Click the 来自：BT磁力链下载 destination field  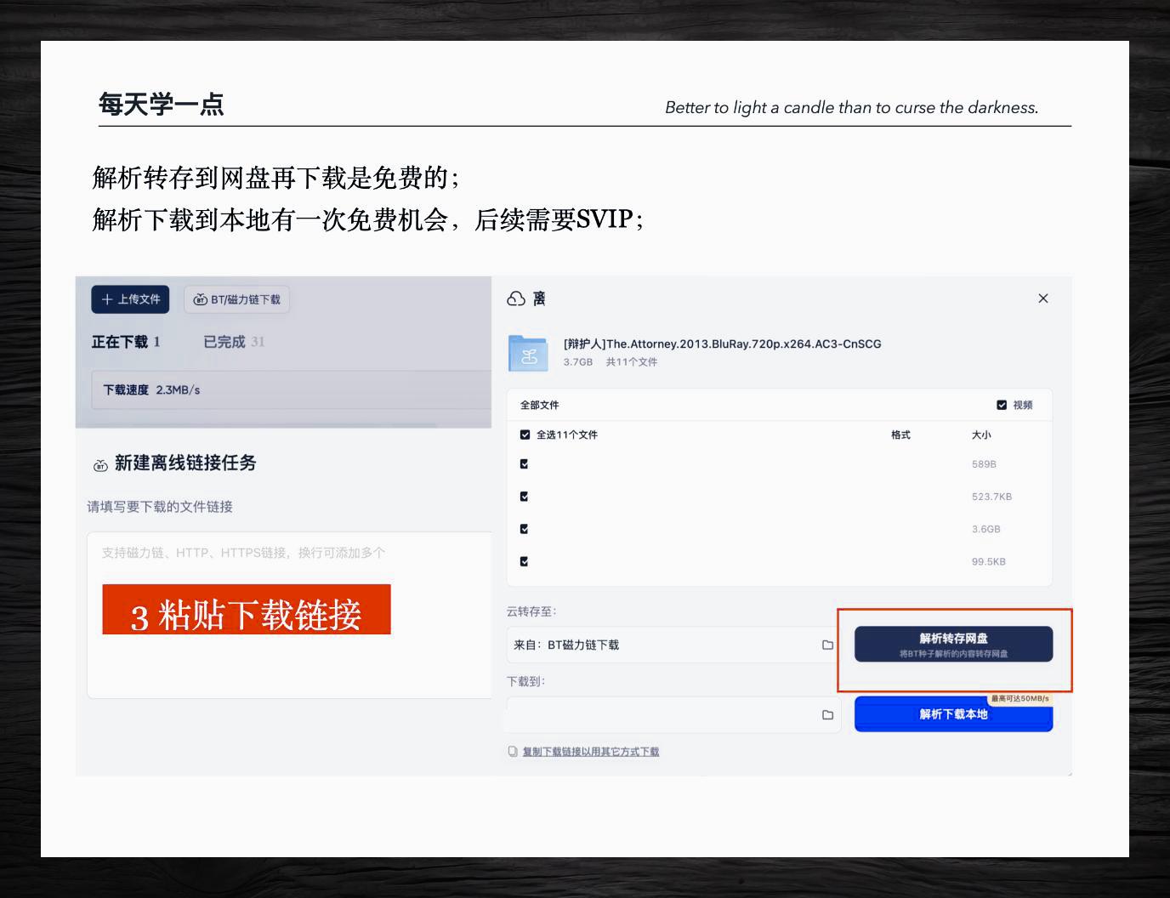tap(673, 645)
